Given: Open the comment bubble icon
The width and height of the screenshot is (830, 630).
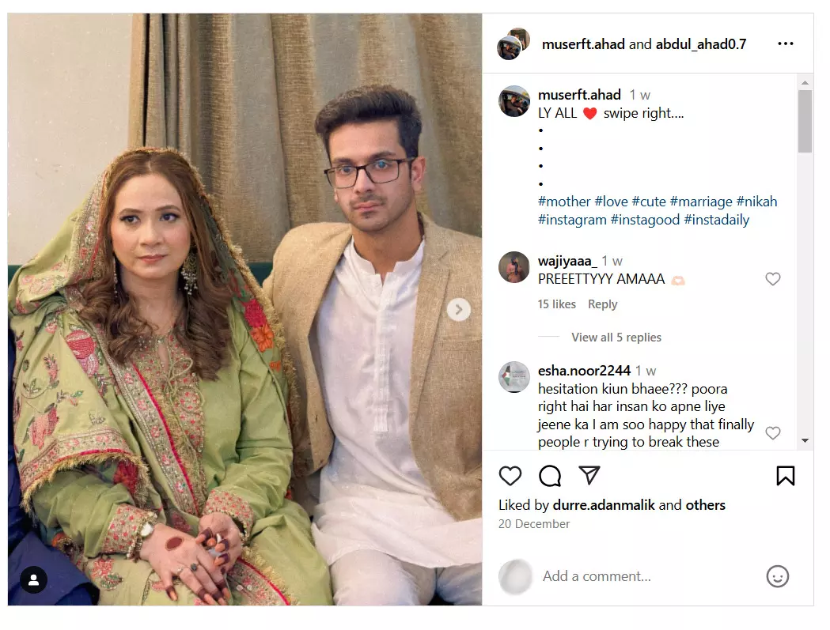Looking at the screenshot, I should click(x=549, y=476).
